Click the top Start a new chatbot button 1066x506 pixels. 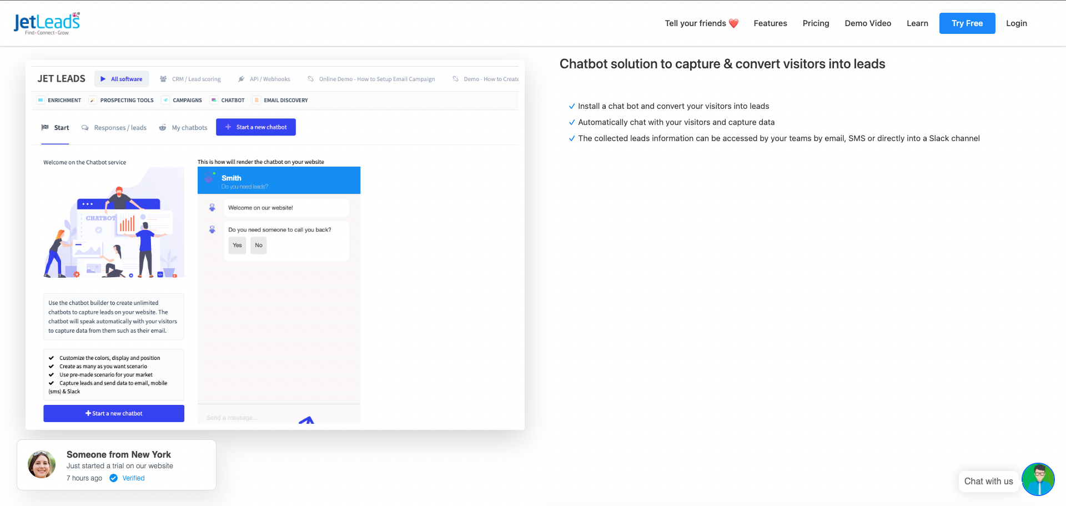pos(256,127)
